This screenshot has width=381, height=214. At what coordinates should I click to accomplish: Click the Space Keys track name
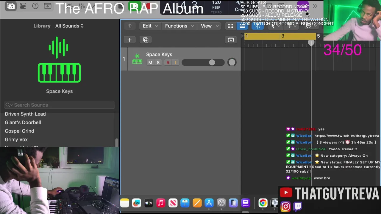[159, 54]
